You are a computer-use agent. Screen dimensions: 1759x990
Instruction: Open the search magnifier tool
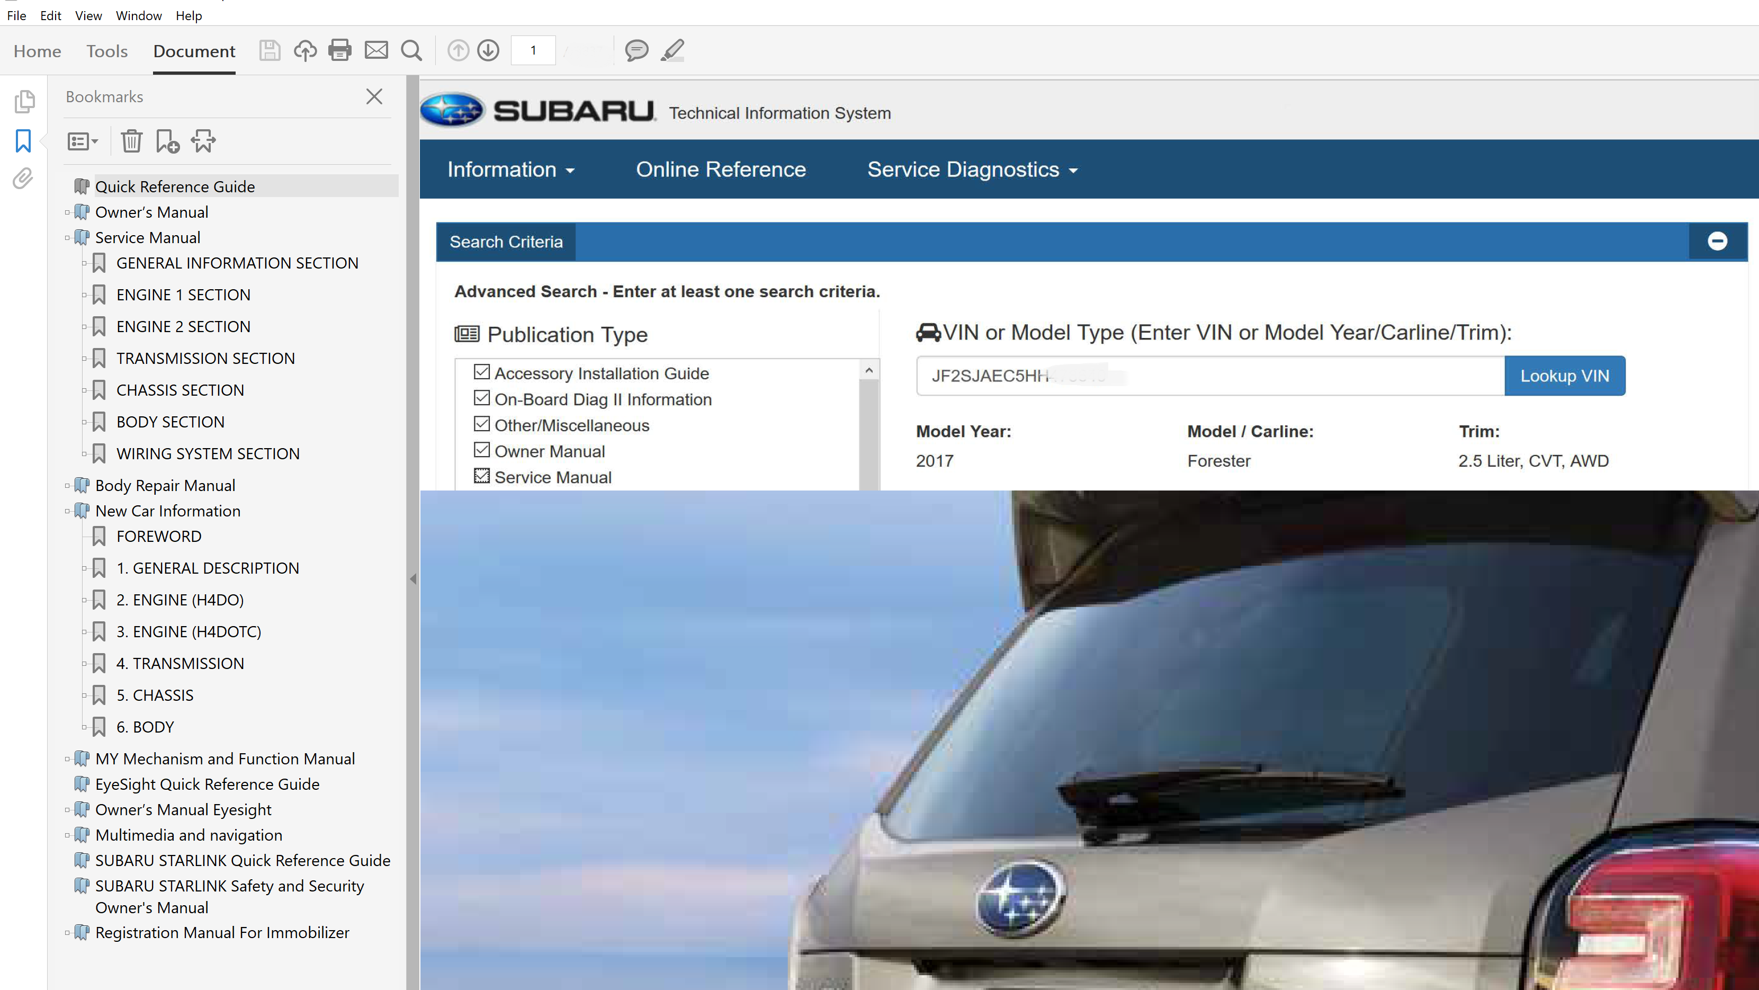(x=412, y=50)
